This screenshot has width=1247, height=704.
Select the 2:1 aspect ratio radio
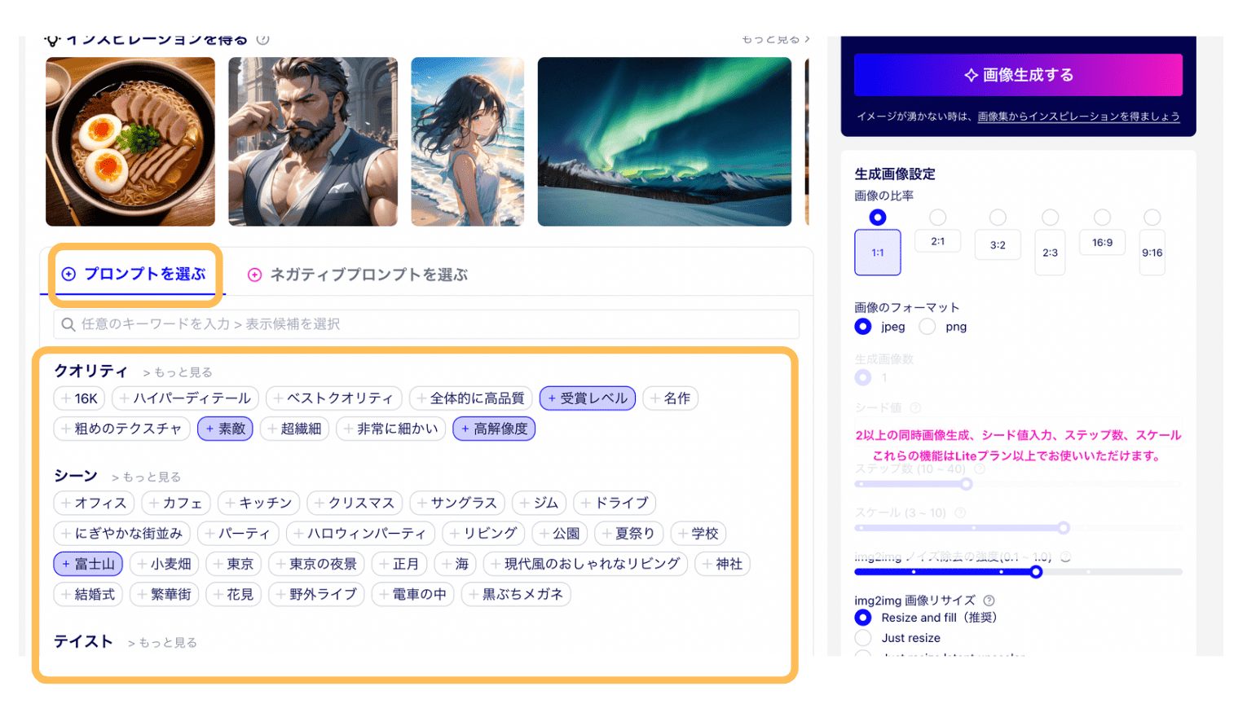(x=938, y=218)
